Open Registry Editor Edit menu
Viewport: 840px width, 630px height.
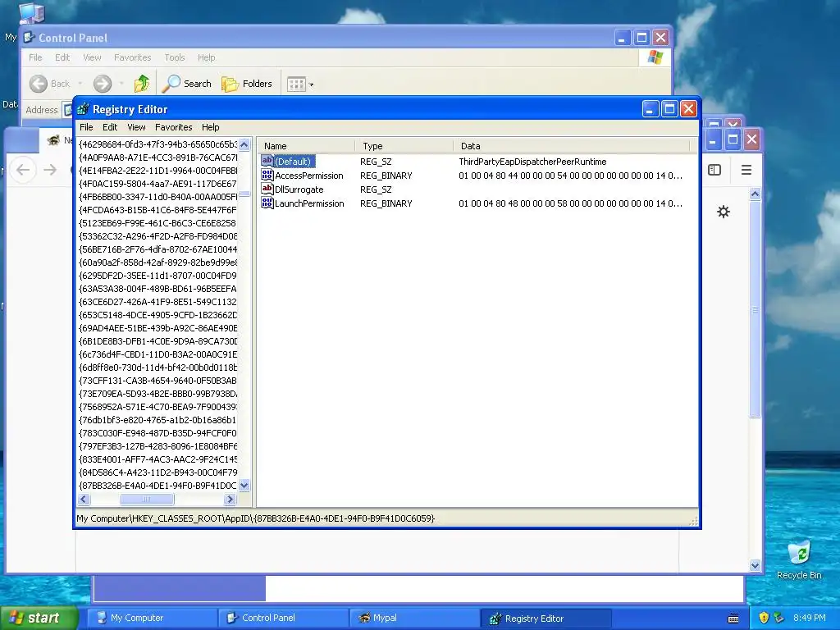pos(110,127)
